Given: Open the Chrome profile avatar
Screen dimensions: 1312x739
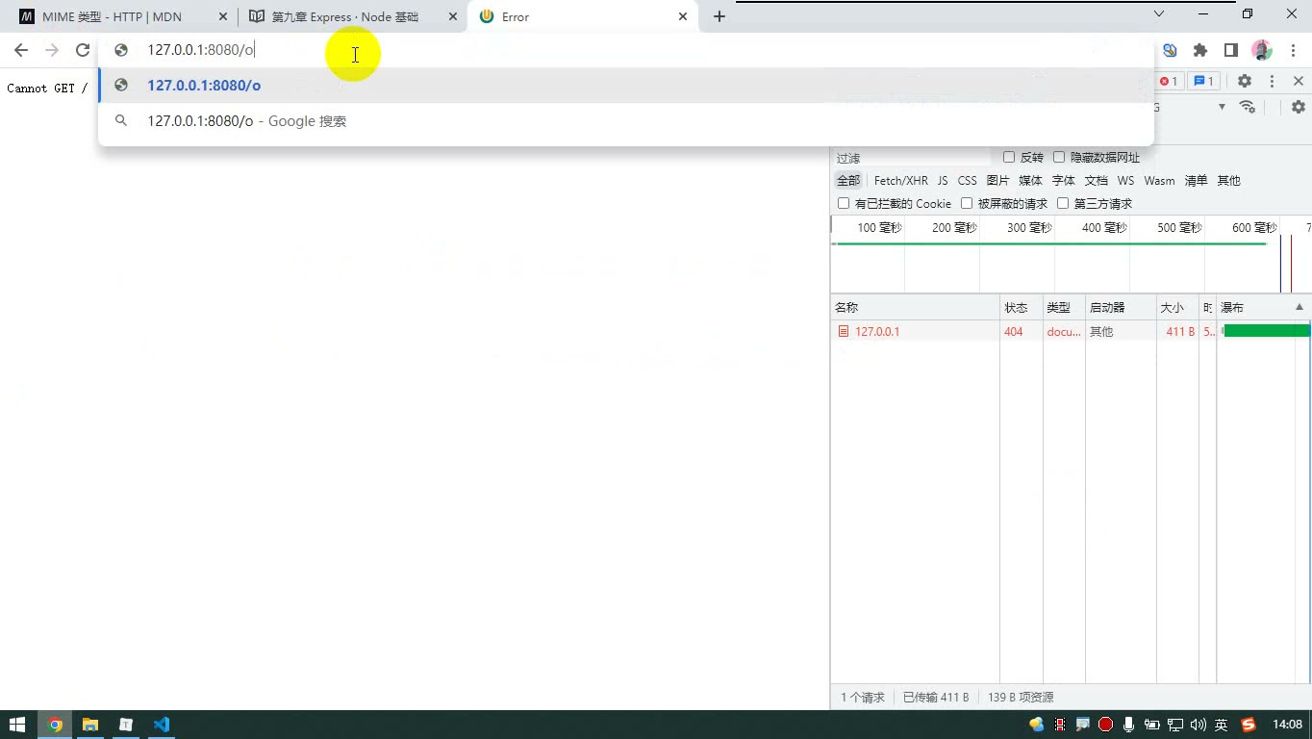Looking at the screenshot, I should point(1262,51).
